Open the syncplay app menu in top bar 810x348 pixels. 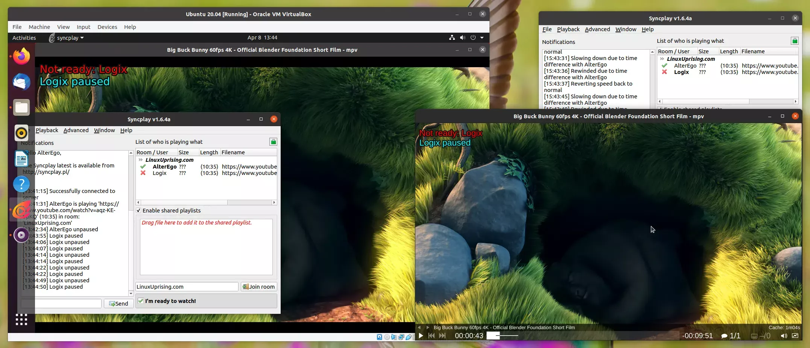coord(67,38)
